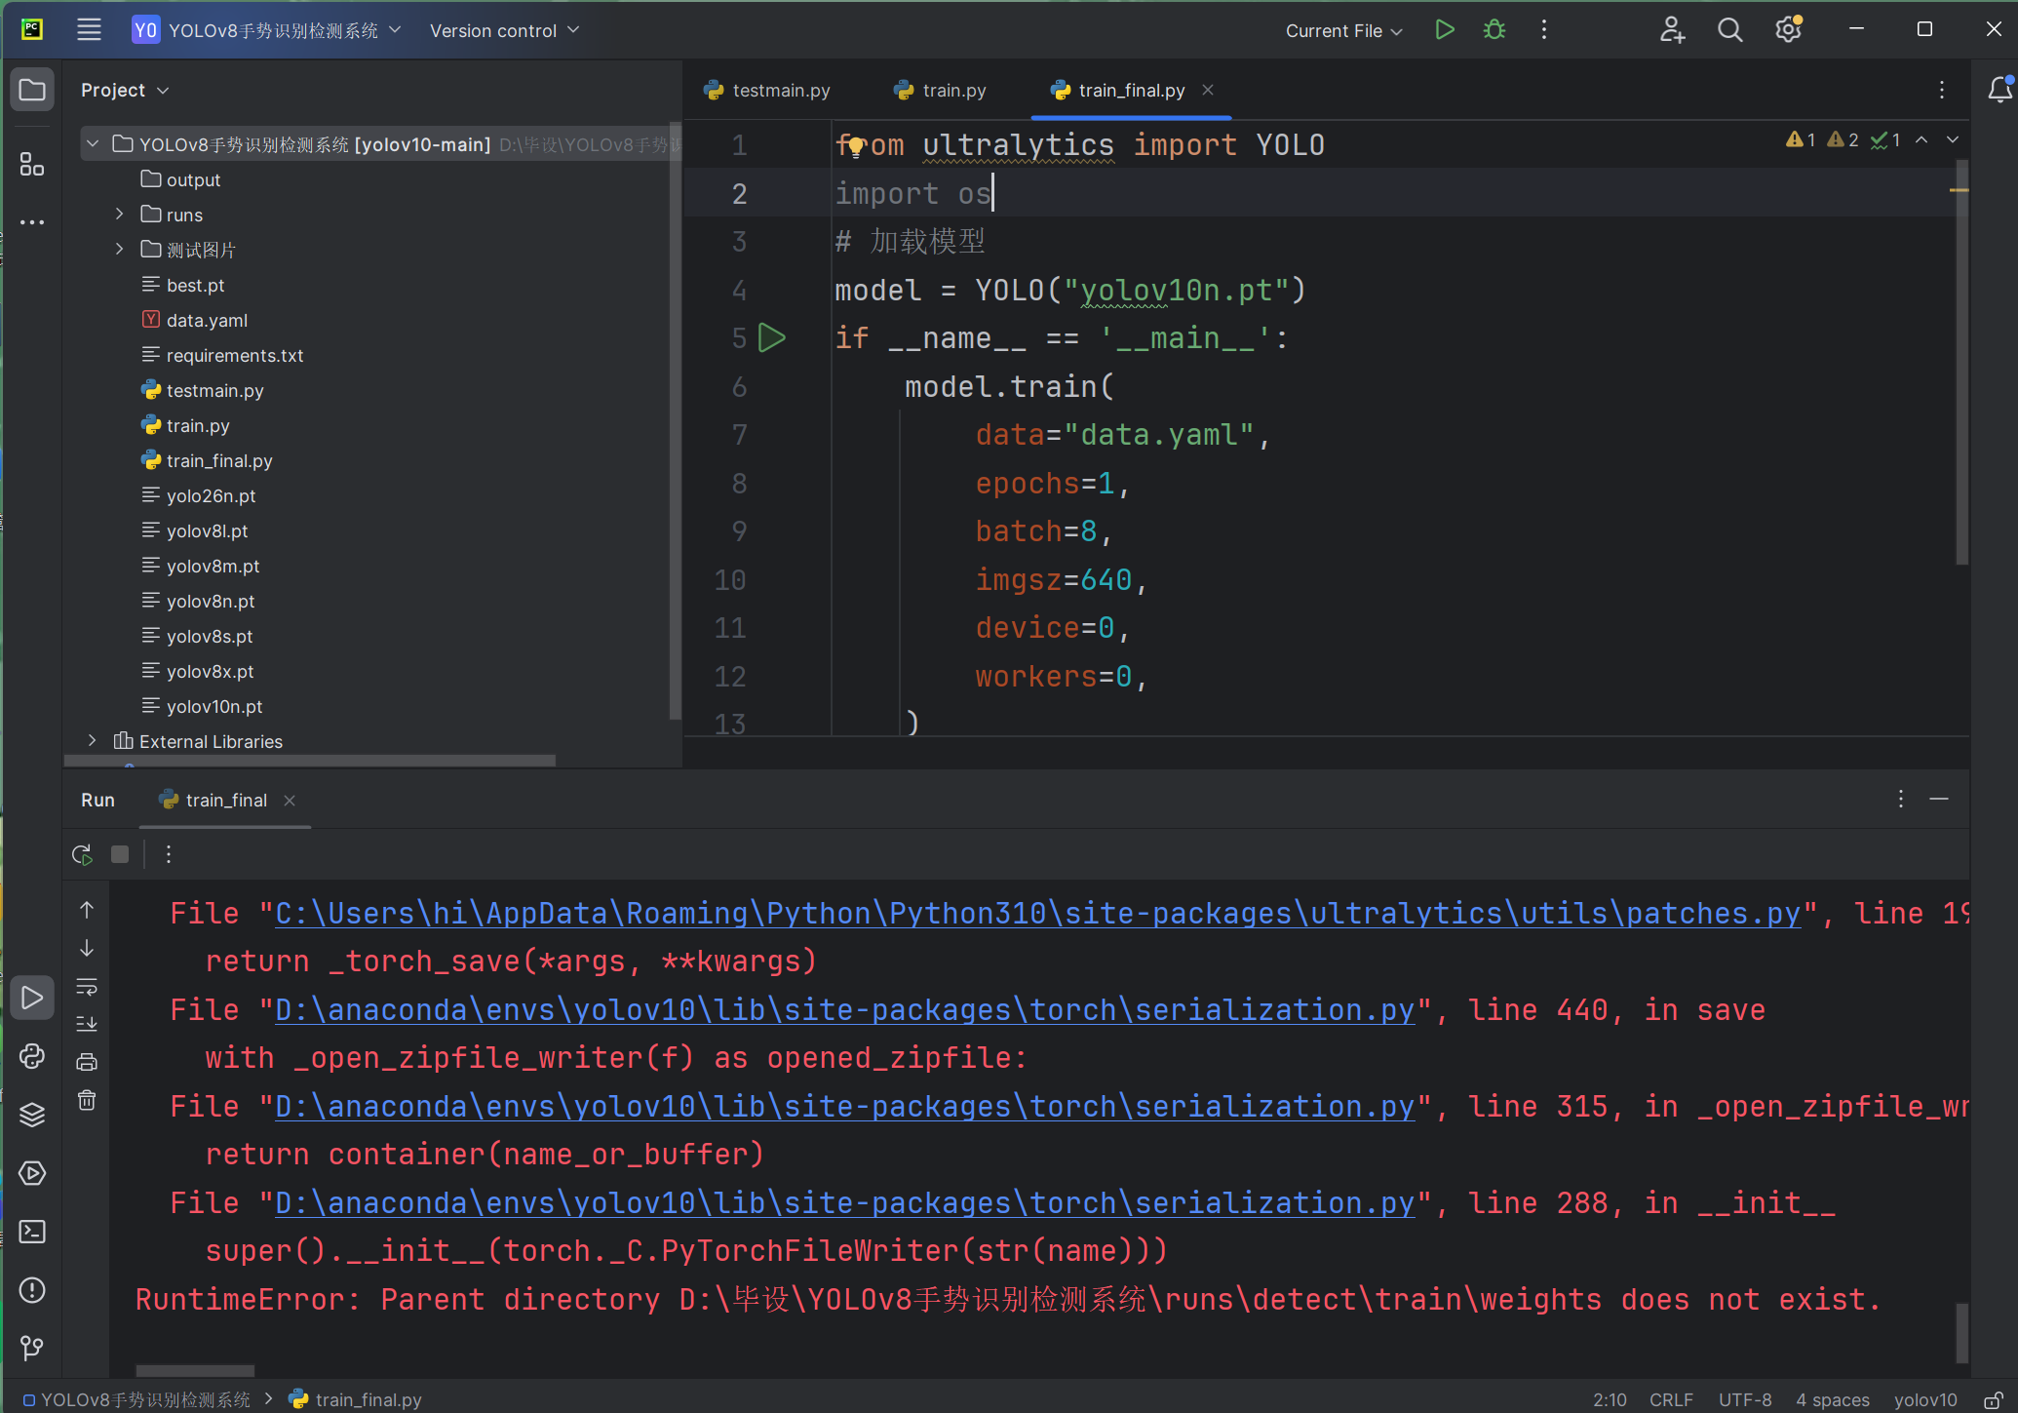Open the Structure tool window

pos(32,164)
